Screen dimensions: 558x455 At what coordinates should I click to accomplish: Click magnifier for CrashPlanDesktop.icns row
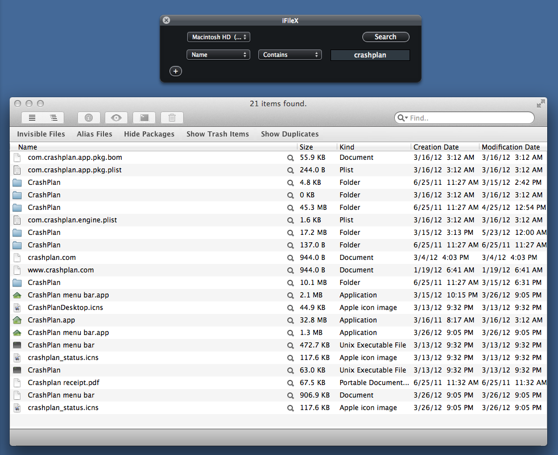(x=291, y=308)
